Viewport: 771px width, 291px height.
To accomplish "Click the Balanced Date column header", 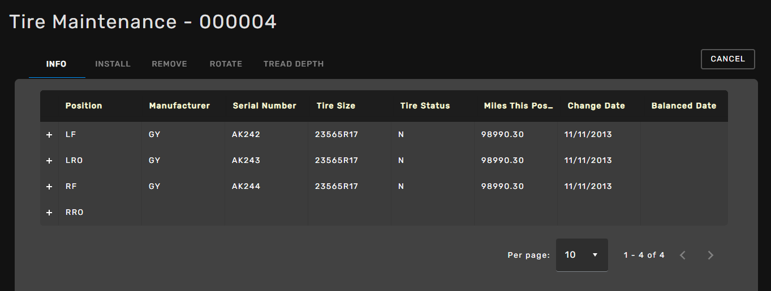I will (x=683, y=105).
